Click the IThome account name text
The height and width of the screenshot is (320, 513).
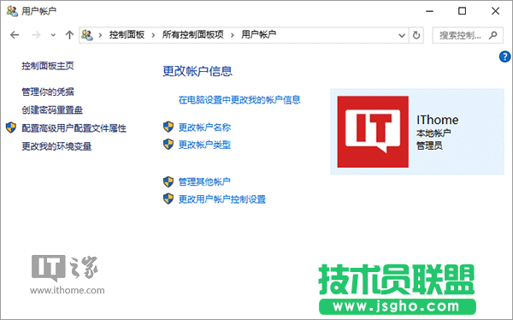tap(438, 120)
